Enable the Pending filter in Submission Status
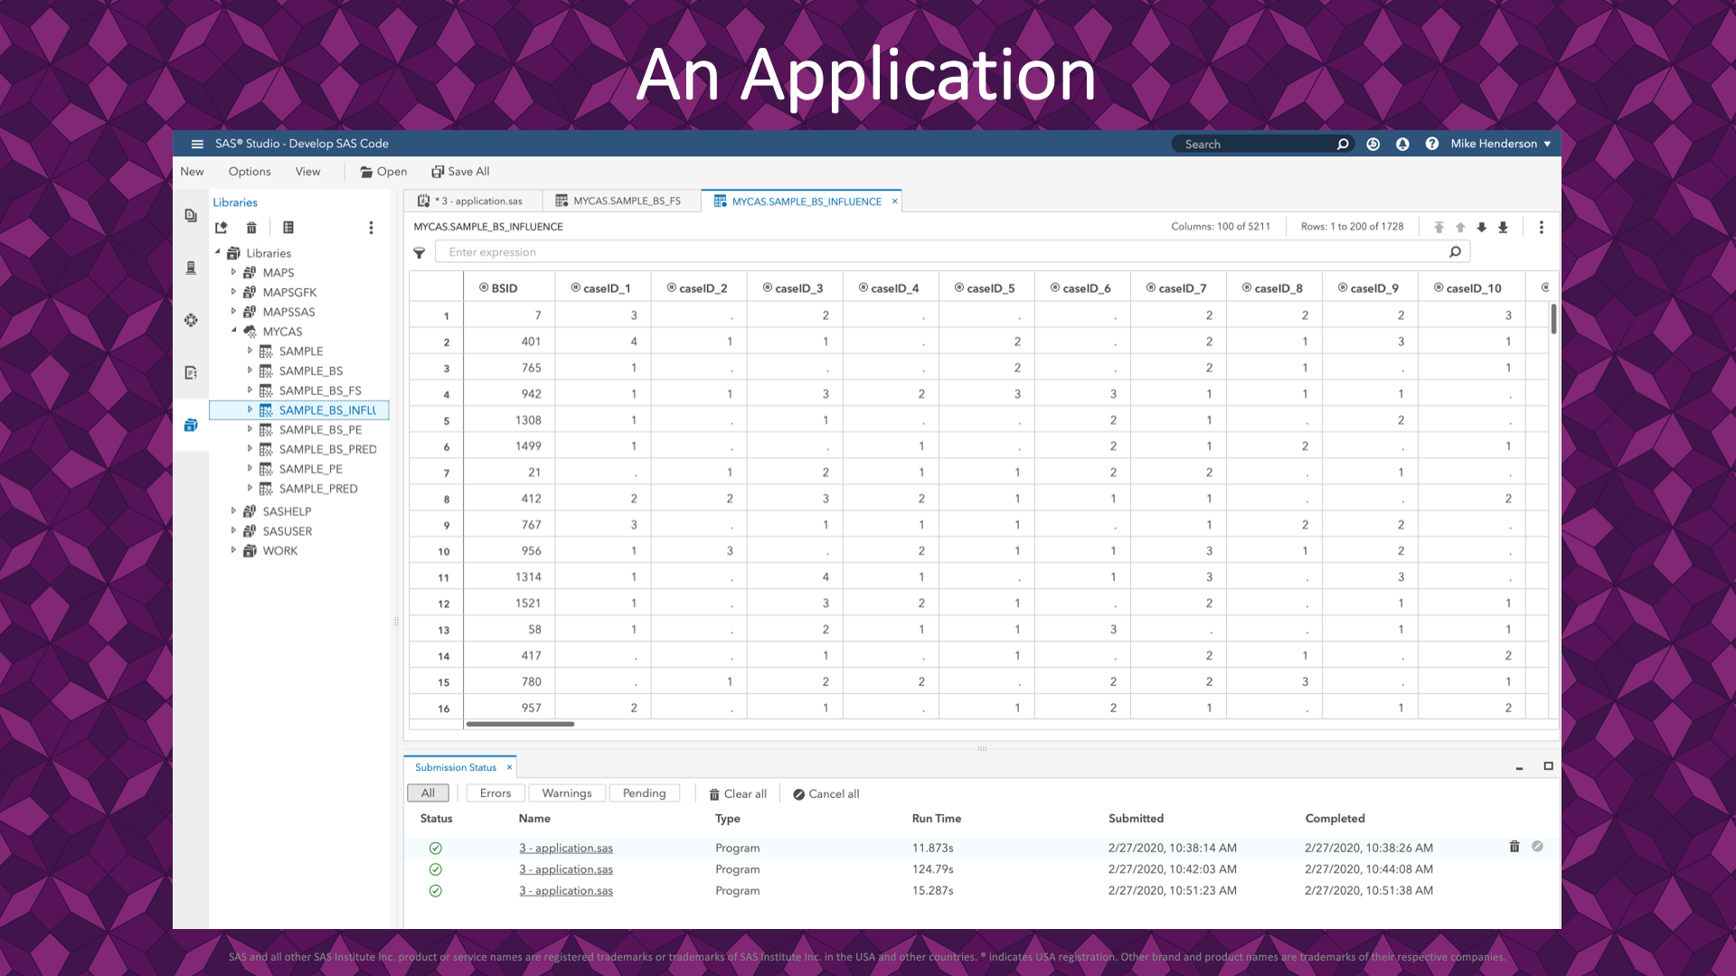Image resolution: width=1736 pixels, height=976 pixels. click(644, 793)
